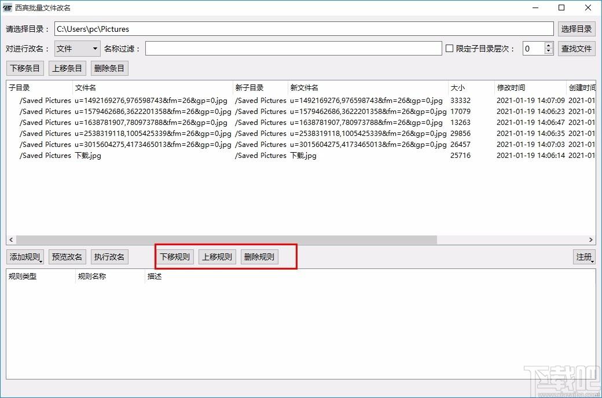Click the 名称过滤 input field
The width and height of the screenshot is (602, 398).
click(293, 49)
